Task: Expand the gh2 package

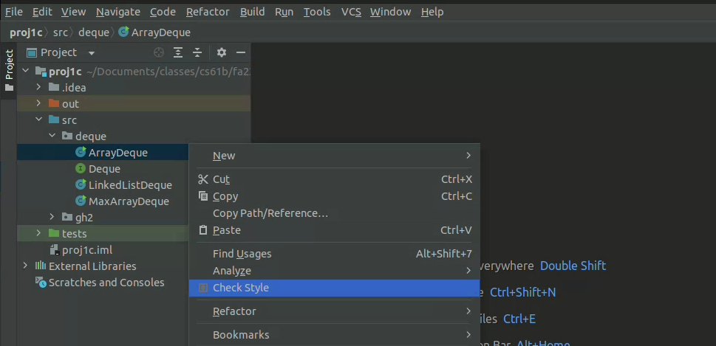Action: click(52, 217)
